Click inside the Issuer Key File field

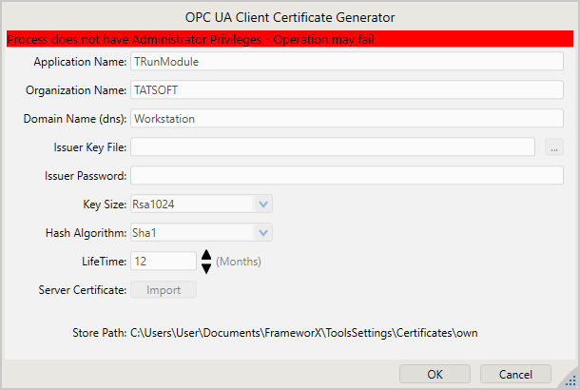[x=332, y=146]
